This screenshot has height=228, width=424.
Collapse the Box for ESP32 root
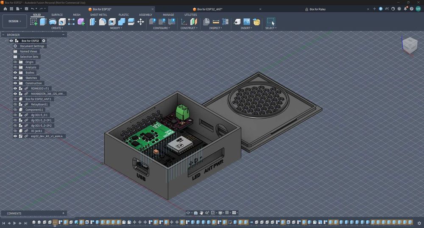coord(6,41)
